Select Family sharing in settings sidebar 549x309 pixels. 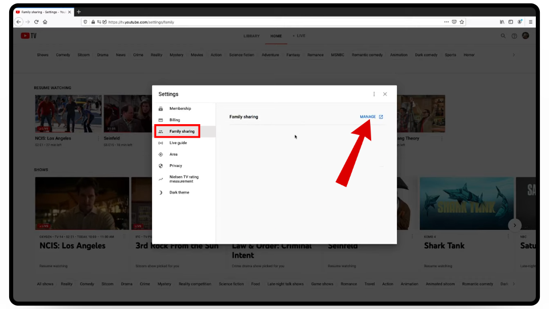pos(184,132)
